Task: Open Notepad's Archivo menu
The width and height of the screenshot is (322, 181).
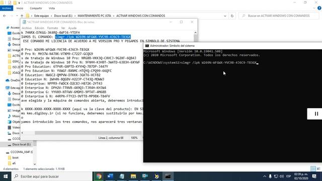Action: pos(27,28)
